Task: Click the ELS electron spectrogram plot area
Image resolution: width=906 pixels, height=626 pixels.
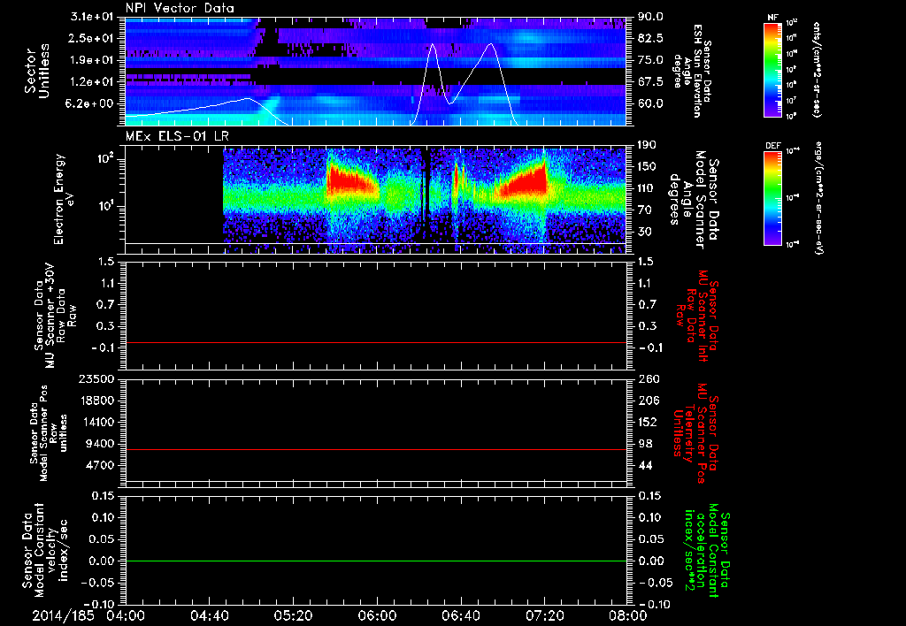Action: tap(376, 200)
